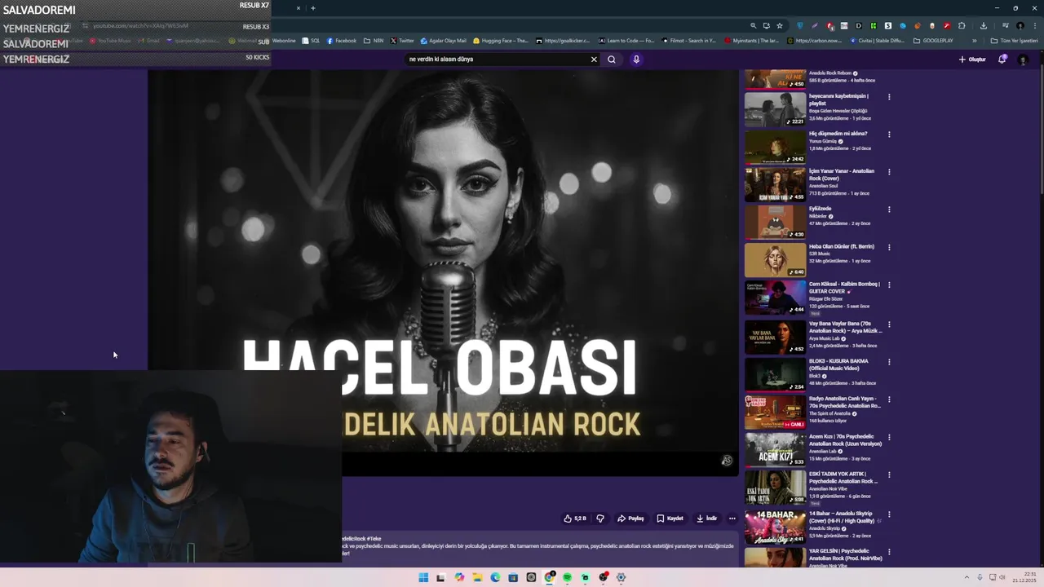Open 'Radyo Anatolian Canlı Yayın' live stream title
The height and width of the screenshot is (587, 1044).
[x=844, y=402]
